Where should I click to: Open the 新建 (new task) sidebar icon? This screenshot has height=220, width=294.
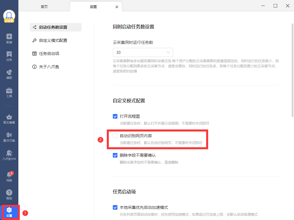pyautogui.click(x=9, y=39)
